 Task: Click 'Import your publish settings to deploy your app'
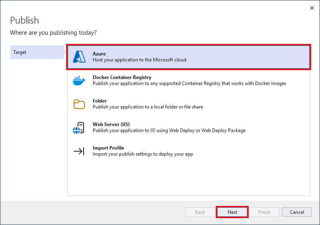pos(142,154)
